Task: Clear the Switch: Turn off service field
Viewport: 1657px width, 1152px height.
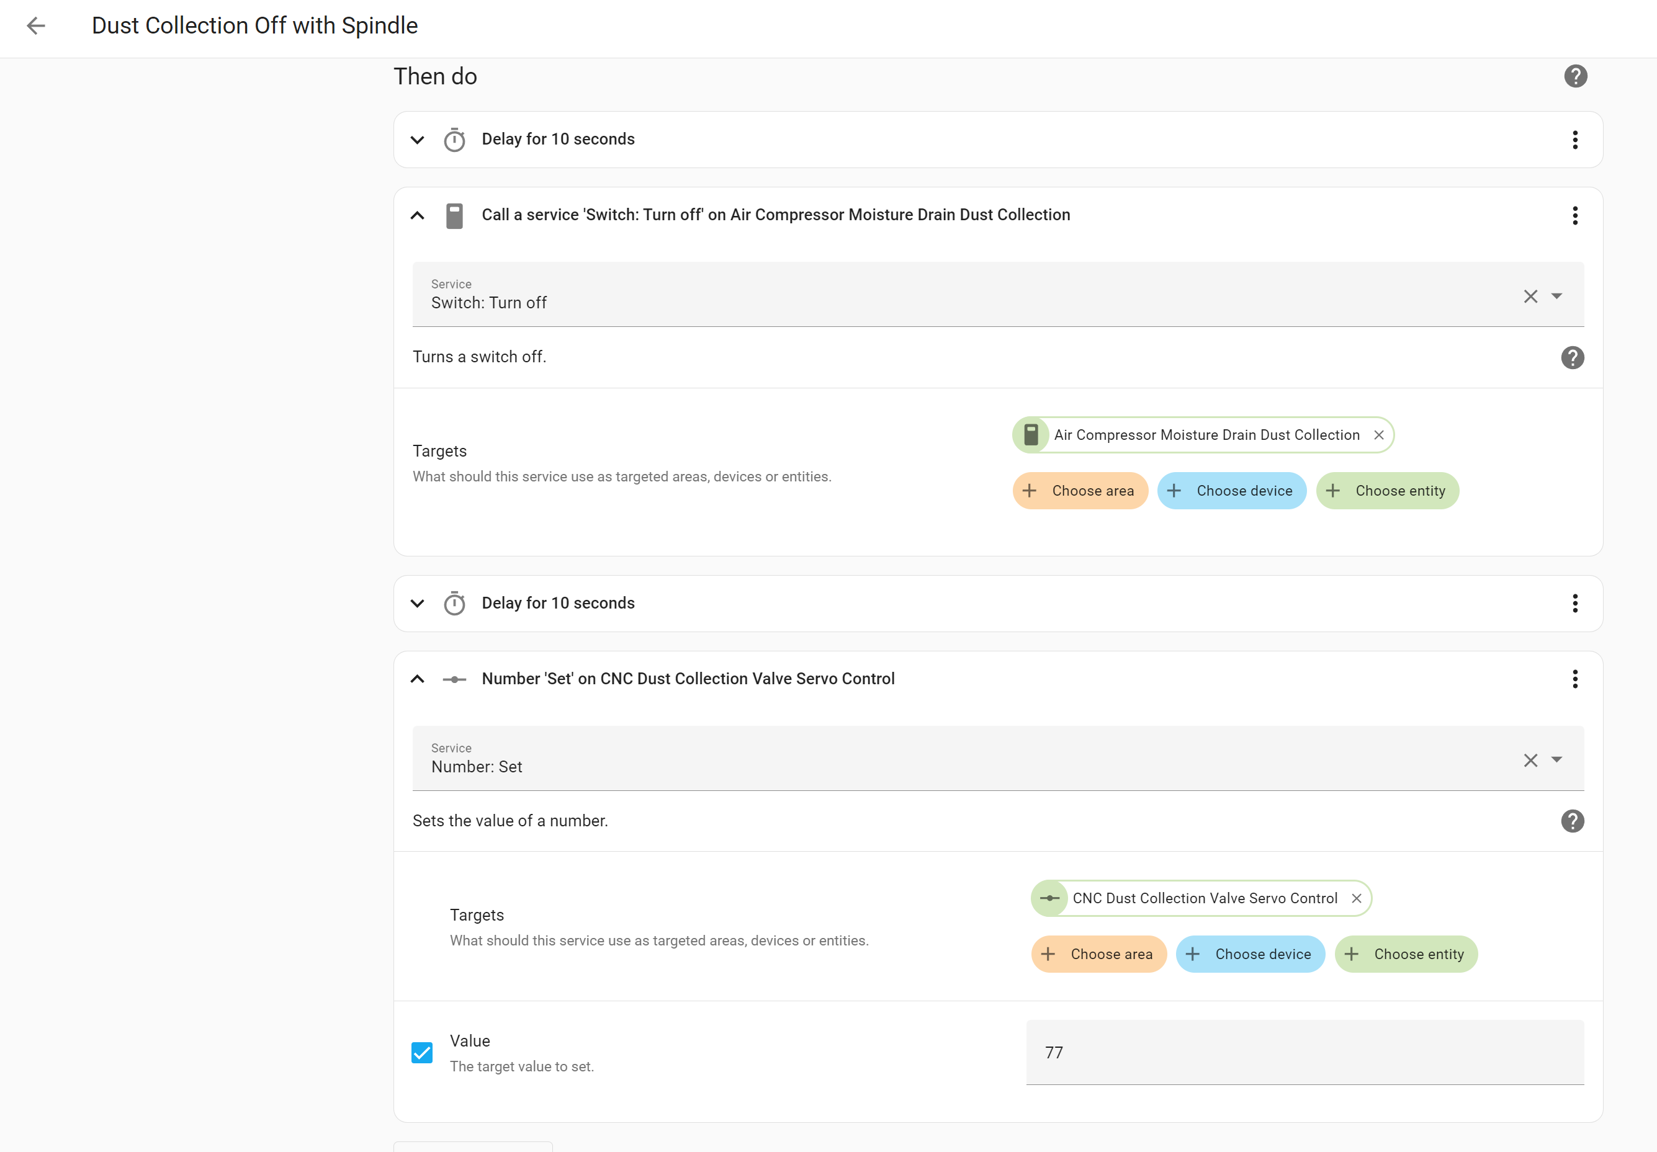Action: (1530, 296)
